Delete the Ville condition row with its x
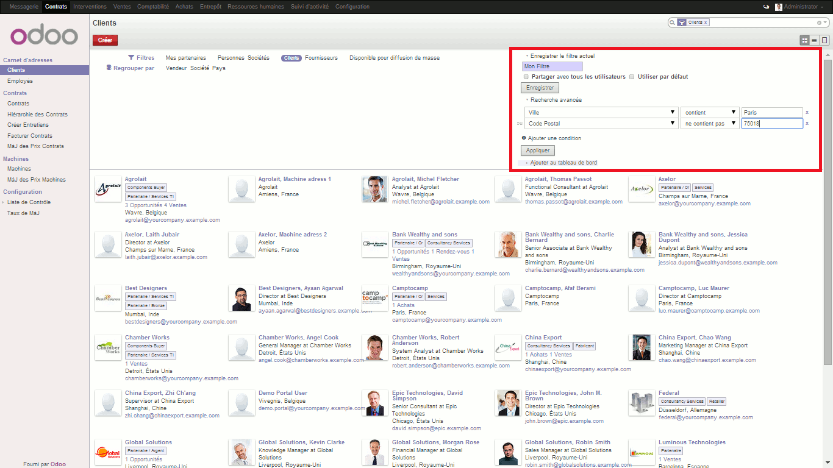833x468 pixels. pos(807,112)
